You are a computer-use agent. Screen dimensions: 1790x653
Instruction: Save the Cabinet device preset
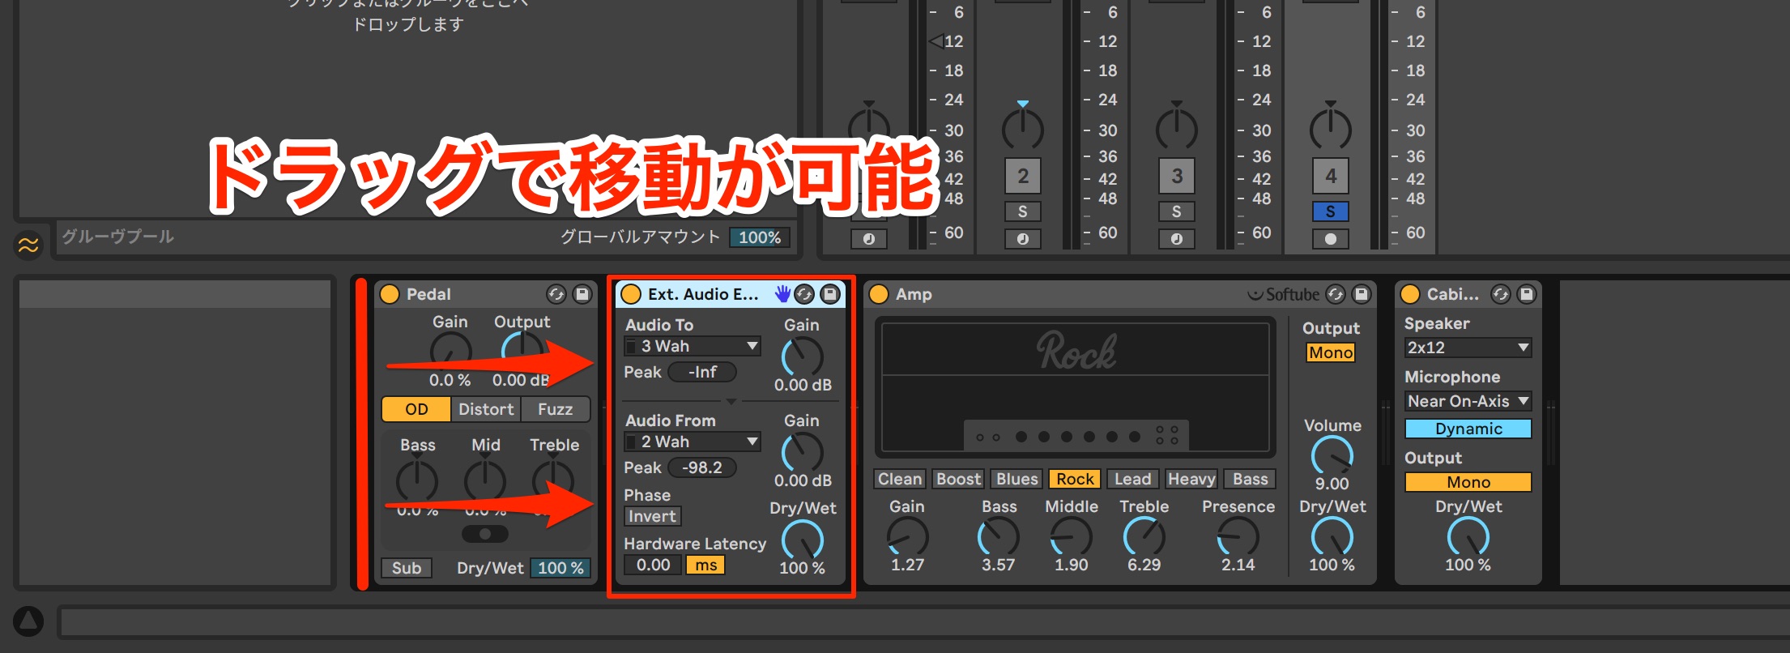pyautogui.click(x=1526, y=294)
